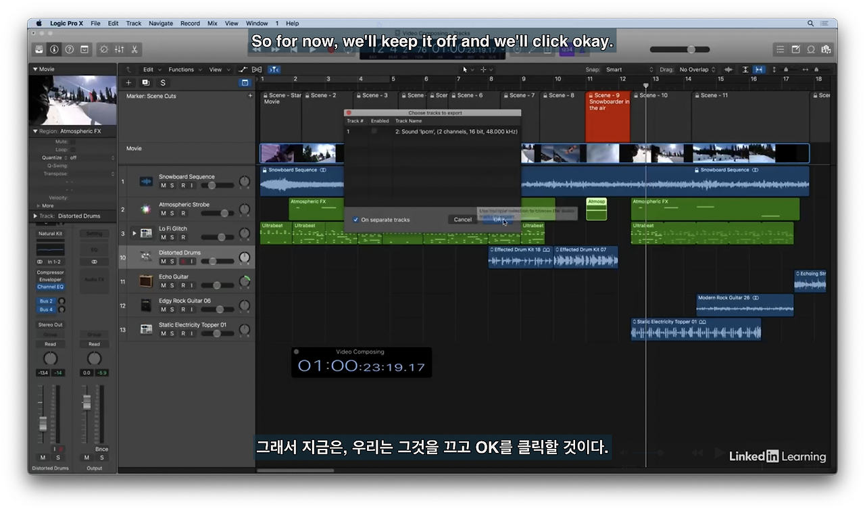Image resolution: width=865 pixels, height=511 pixels.
Task: Mute the Snowboard Sequence track
Action: tap(163, 185)
